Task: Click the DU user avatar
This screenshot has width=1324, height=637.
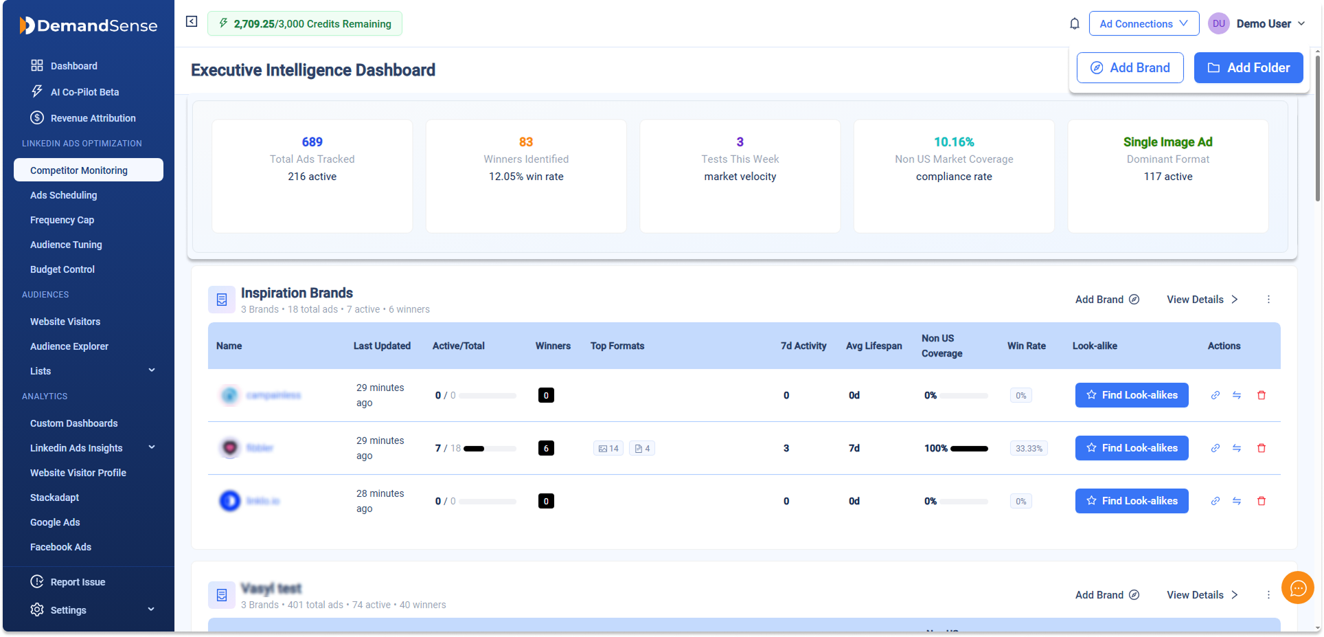Action: (1218, 23)
